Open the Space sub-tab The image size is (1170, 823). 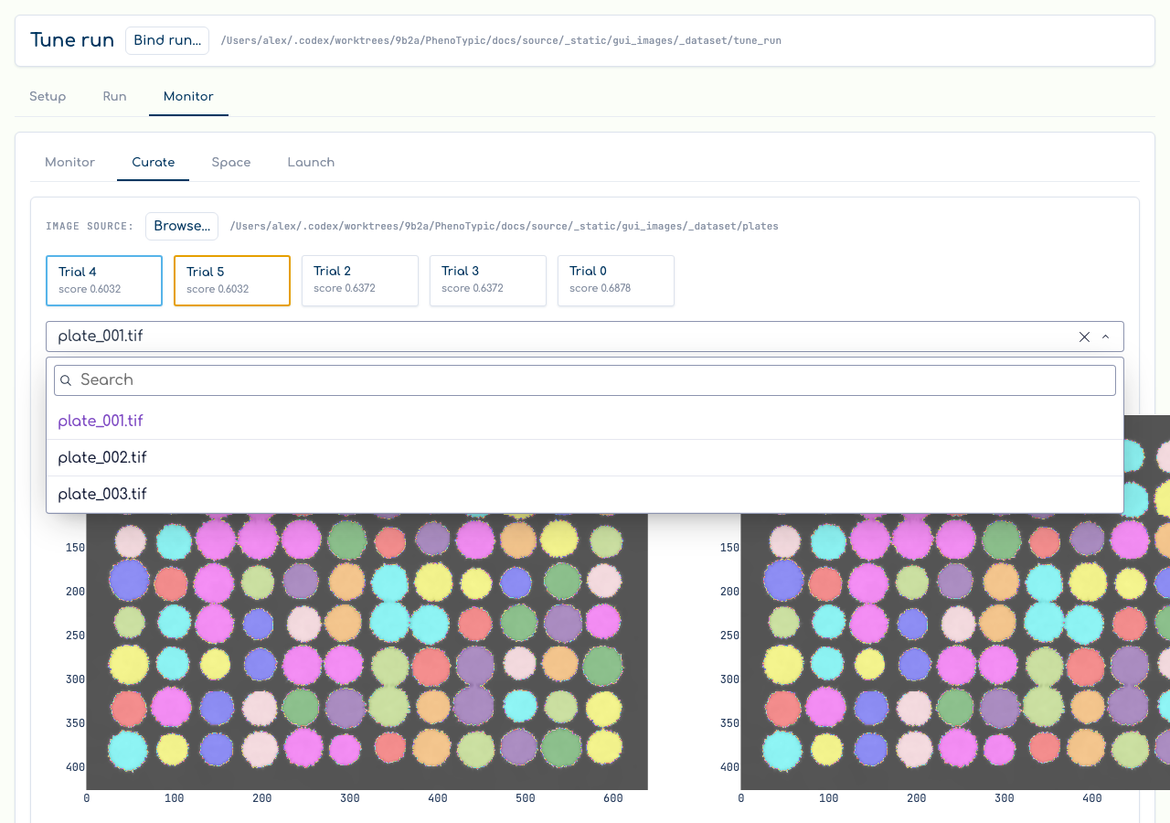pyautogui.click(x=231, y=162)
